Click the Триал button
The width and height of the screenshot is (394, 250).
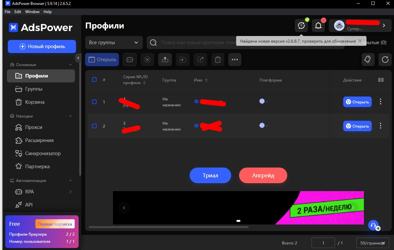point(210,175)
